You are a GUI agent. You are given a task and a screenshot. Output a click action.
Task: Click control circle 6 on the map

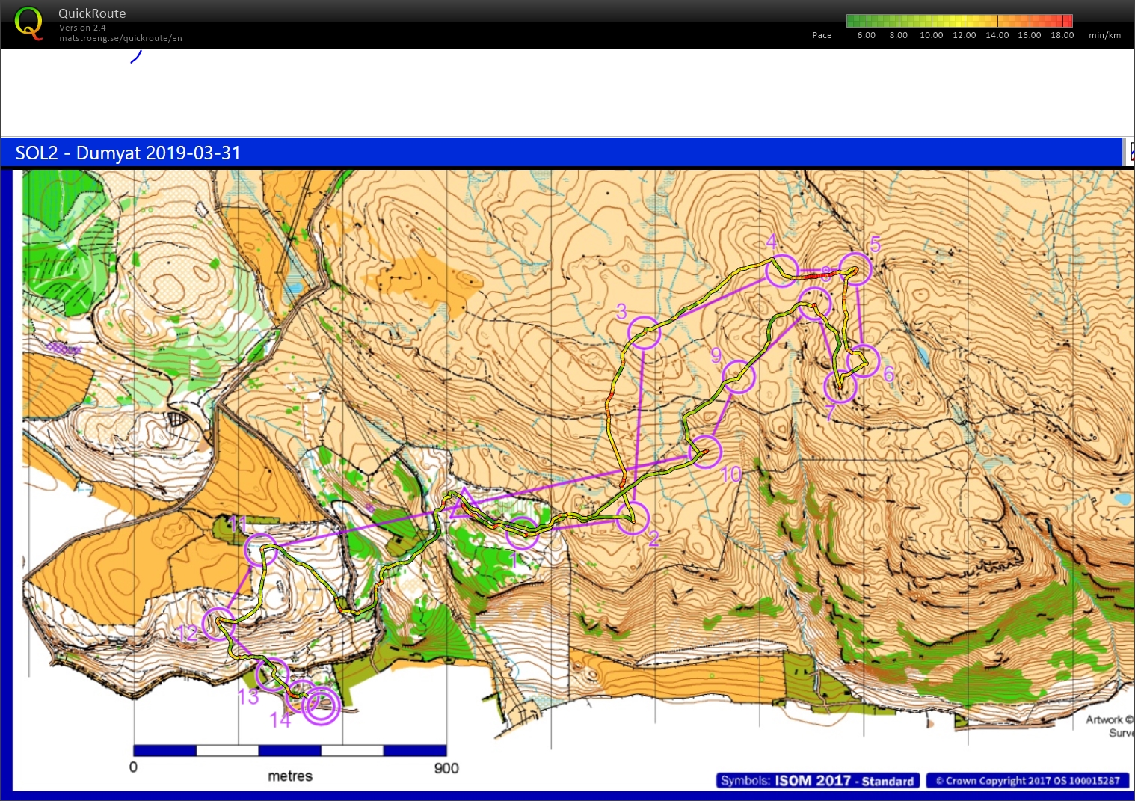(863, 360)
